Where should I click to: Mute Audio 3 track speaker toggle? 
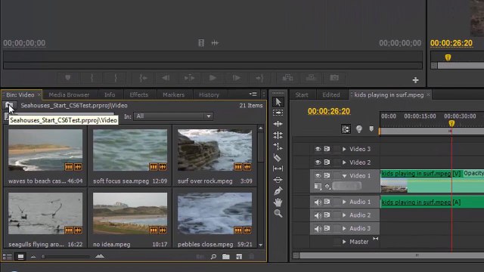click(318, 228)
